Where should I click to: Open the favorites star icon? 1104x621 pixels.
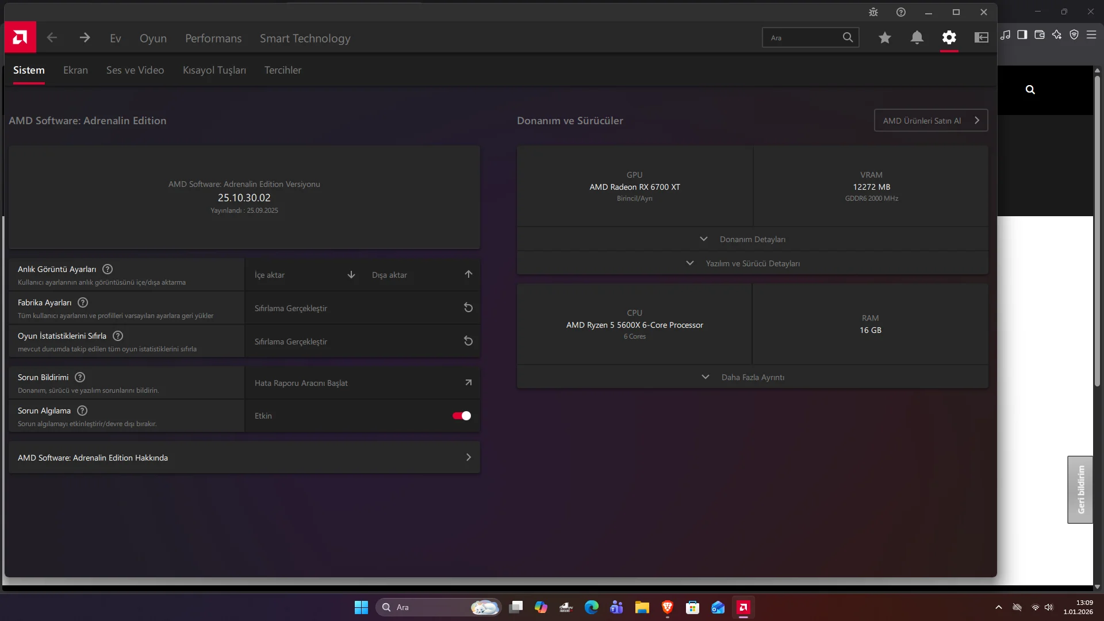884,38
